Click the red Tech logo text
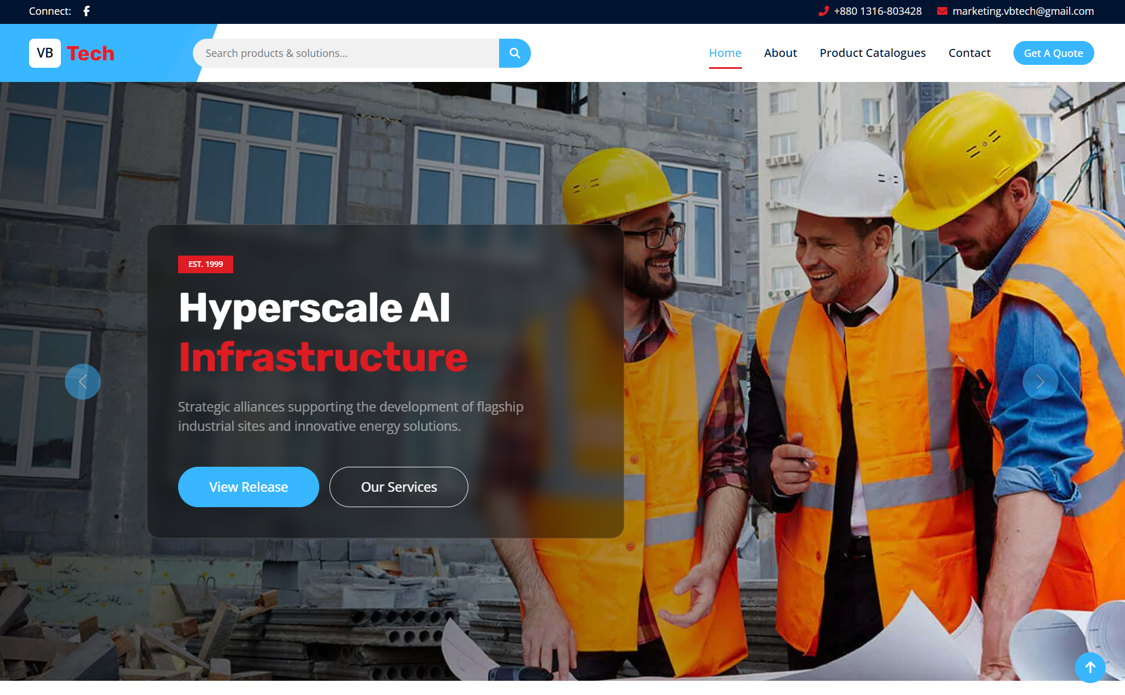 pos(90,53)
